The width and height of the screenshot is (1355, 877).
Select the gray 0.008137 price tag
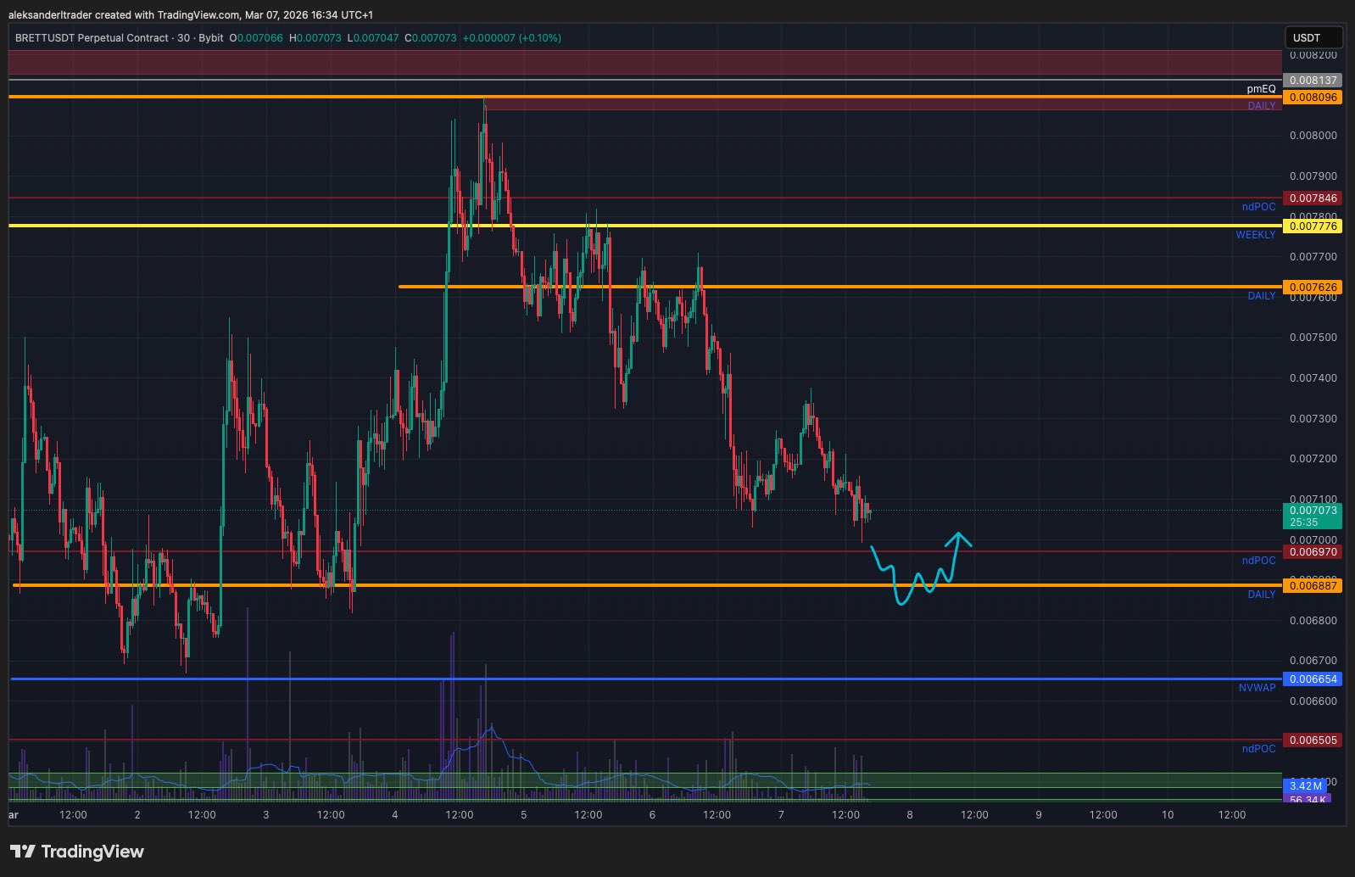[1313, 81]
